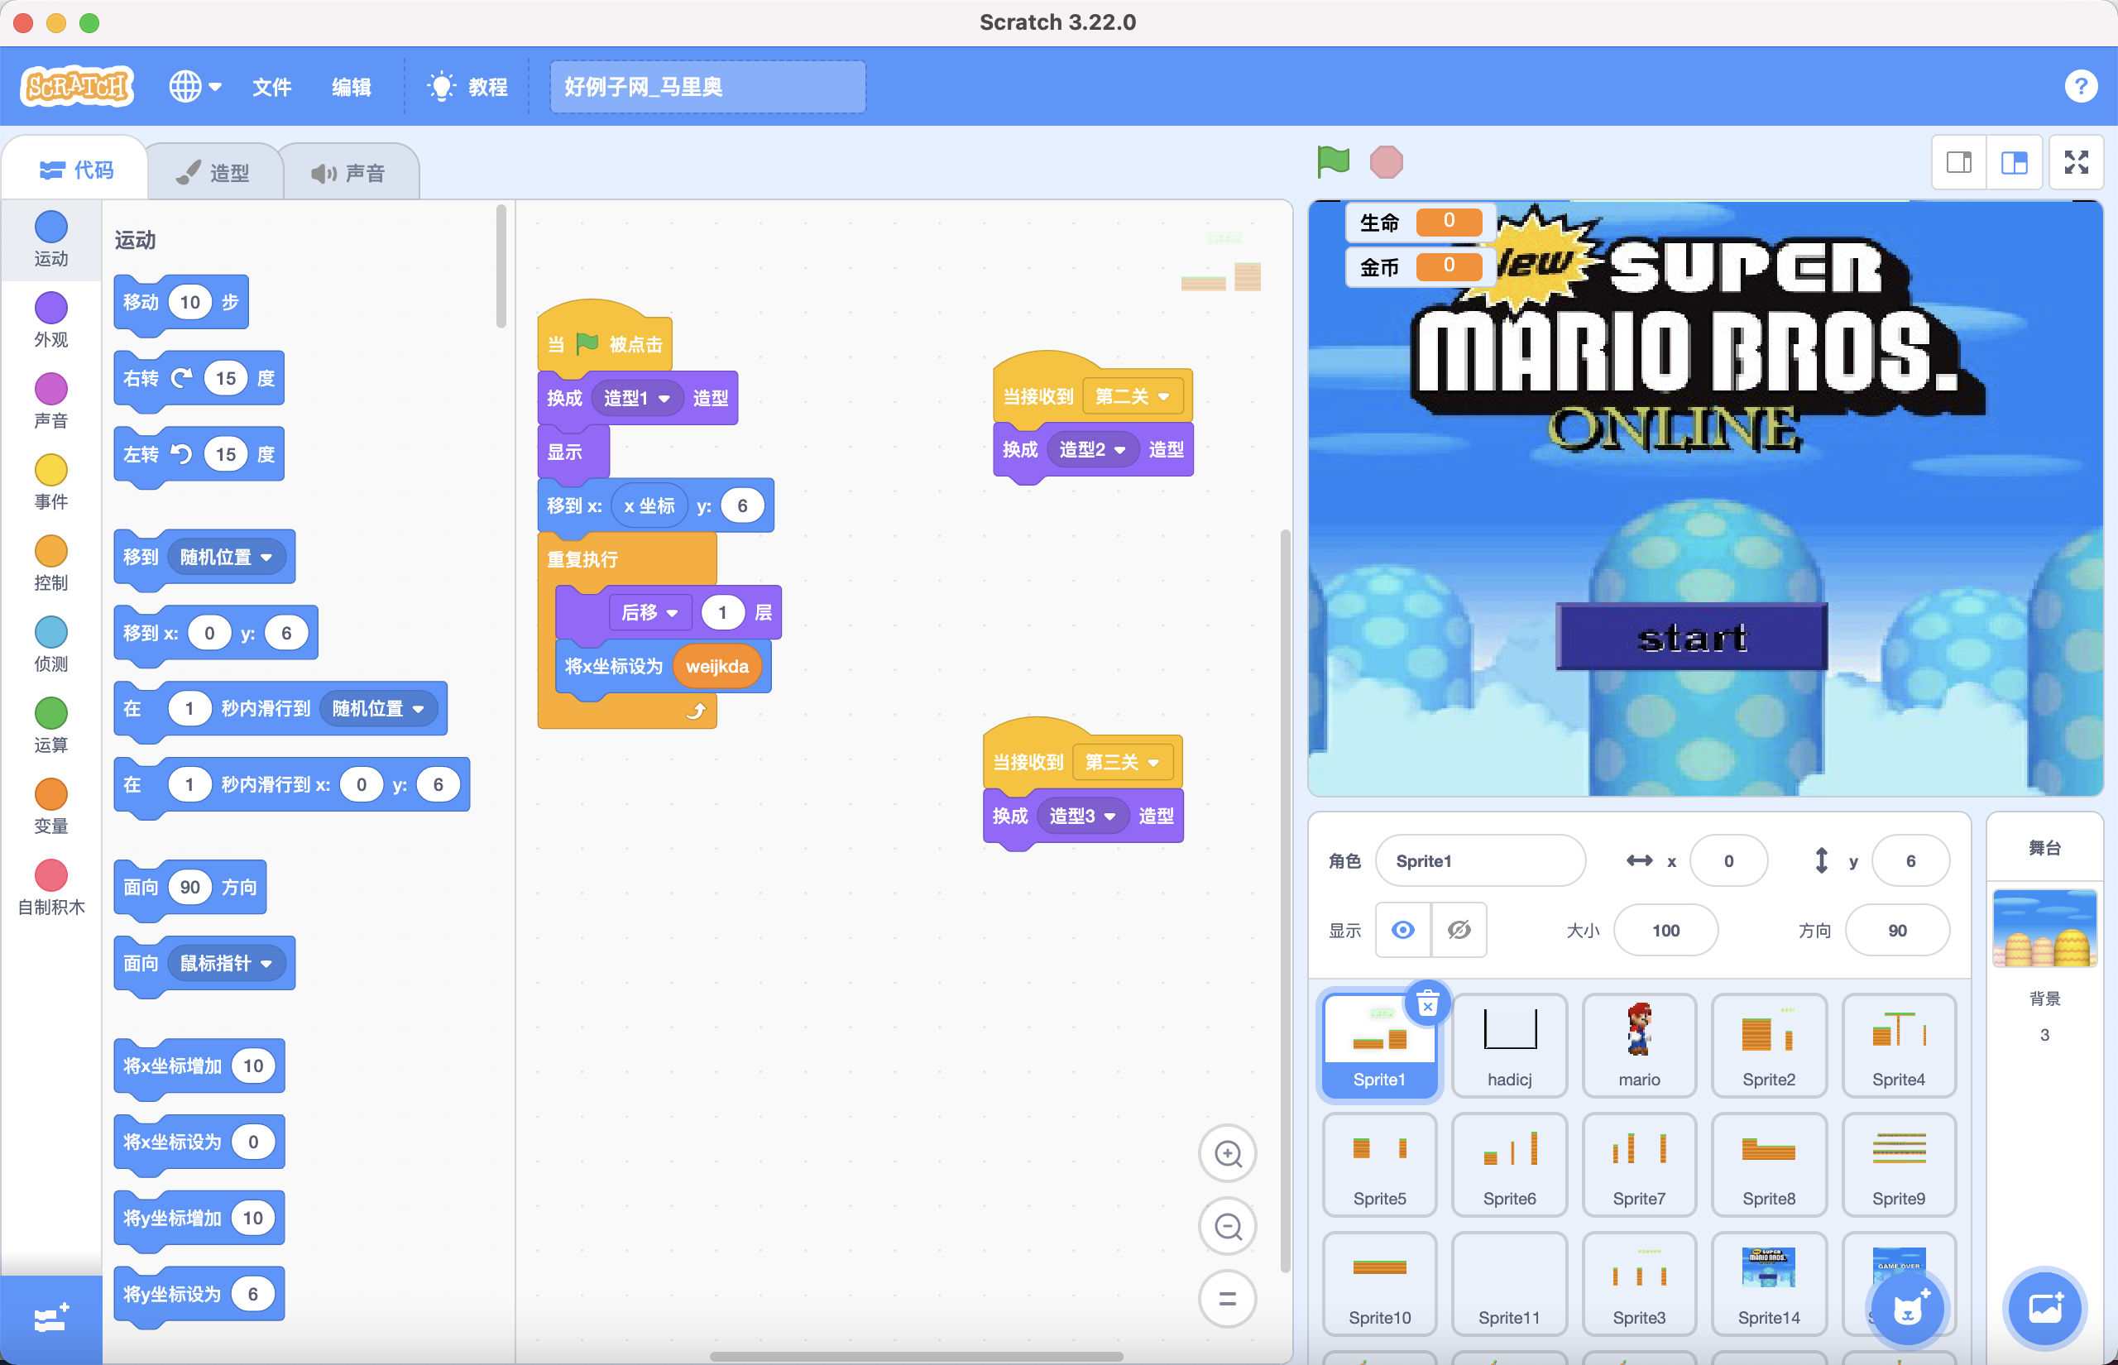Click the green flag to start the project
This screenshot has height=1365, width=2118.
pos(1333,162)
